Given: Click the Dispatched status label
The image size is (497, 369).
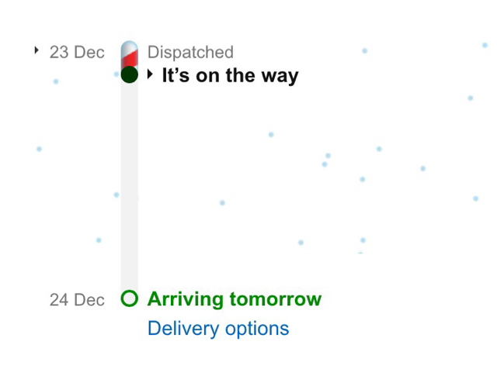Looking at the screenshot, I should [x=190, y=52].
